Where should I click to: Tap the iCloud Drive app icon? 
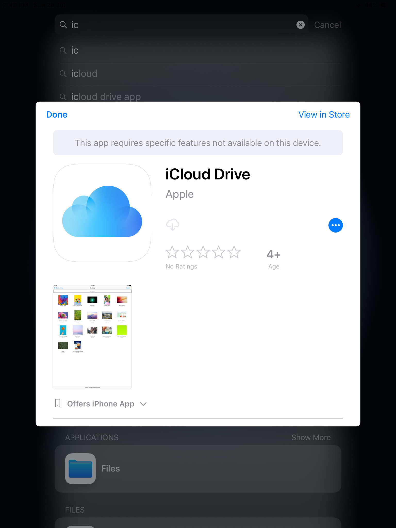[102, 213]
